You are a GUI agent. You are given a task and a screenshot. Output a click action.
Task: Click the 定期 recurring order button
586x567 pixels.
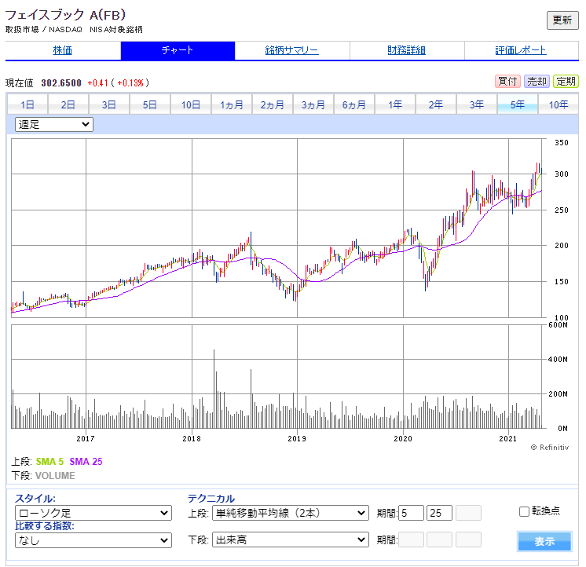(566, 81)
